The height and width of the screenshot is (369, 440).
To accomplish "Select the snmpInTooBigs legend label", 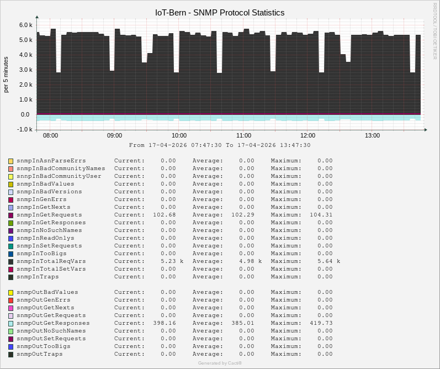I will tap(41, 254).
